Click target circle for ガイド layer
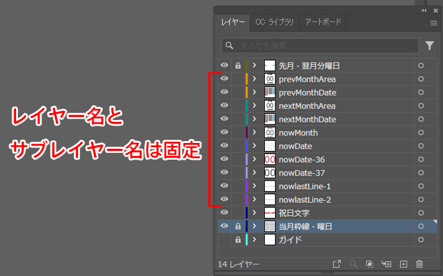 (x=421, y=239)
